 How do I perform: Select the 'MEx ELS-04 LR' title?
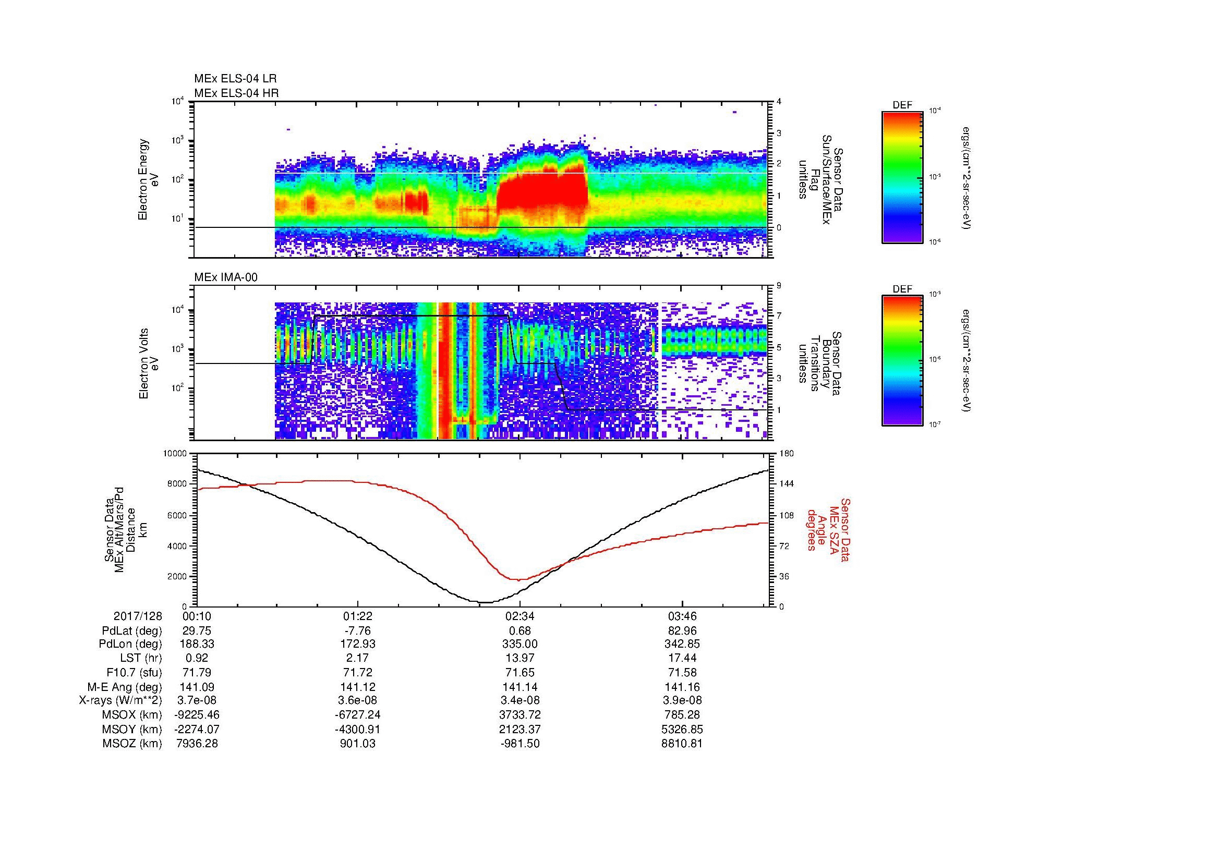coord(235,79)
